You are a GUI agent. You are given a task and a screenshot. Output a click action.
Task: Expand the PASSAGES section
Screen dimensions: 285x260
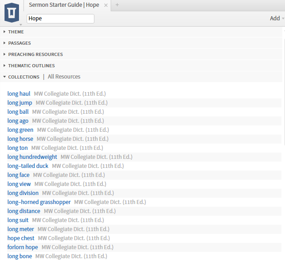pos(19,43)
